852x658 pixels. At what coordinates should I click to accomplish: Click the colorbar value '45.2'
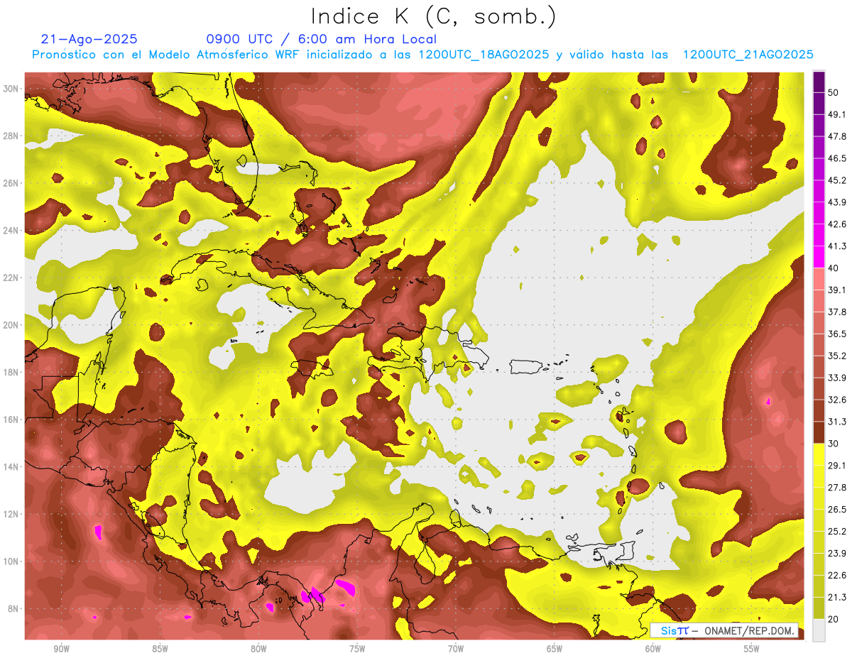point(836,180)
